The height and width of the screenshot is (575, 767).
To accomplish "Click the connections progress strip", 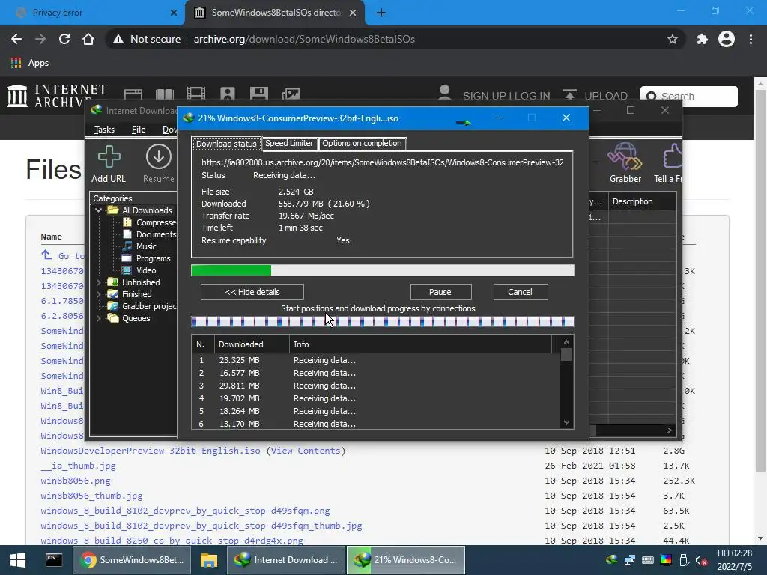I will pos(383,322).
